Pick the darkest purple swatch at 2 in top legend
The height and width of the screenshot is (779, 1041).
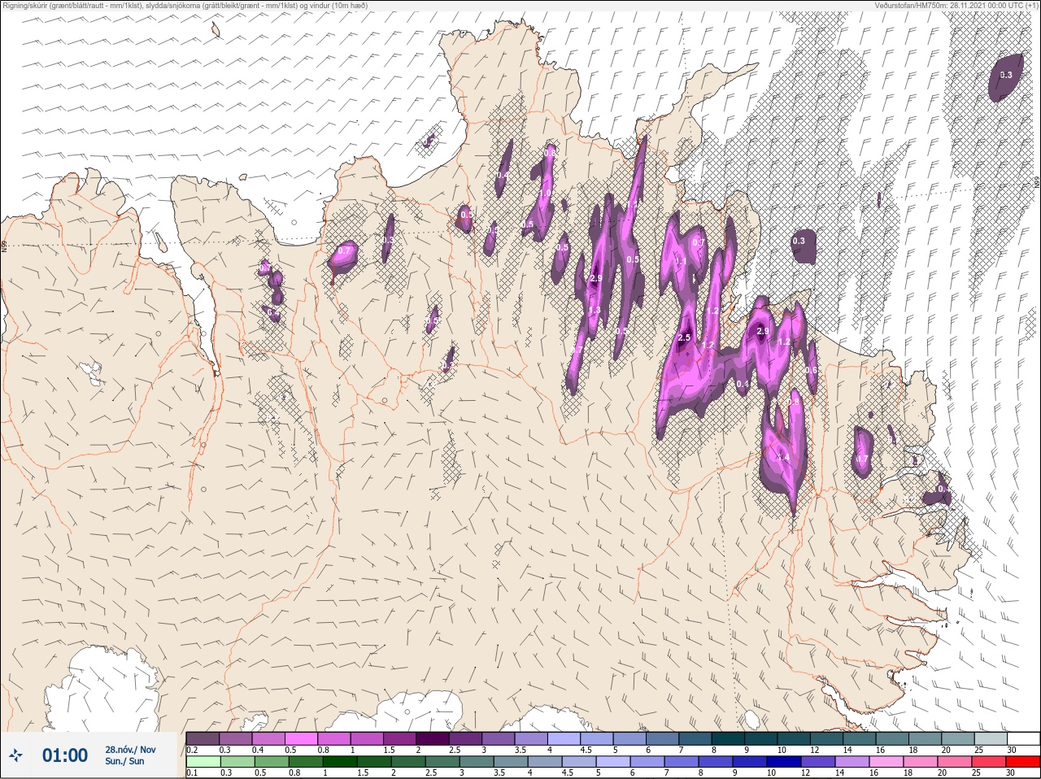point(433,738)
